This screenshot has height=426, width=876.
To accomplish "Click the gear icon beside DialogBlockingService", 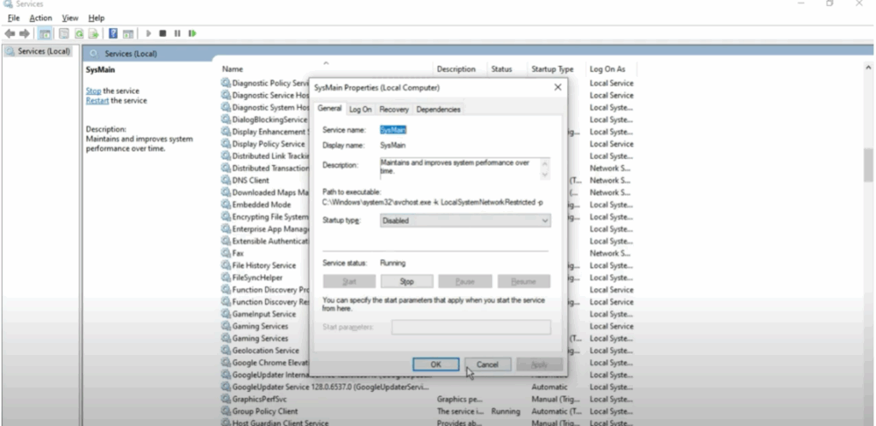I will pos(226,120).
